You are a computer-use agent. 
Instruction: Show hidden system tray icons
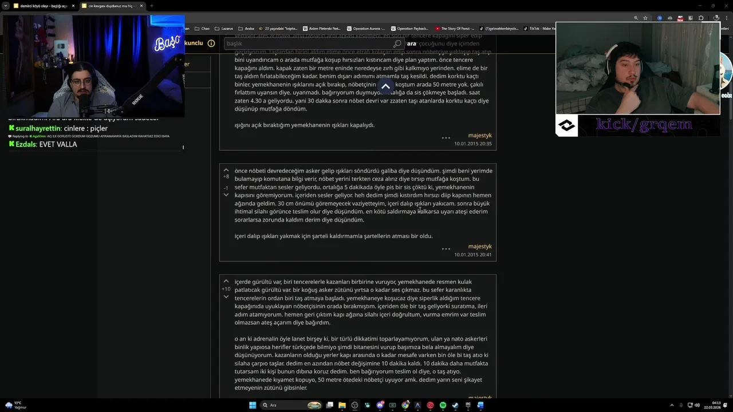tap(673, 405)
